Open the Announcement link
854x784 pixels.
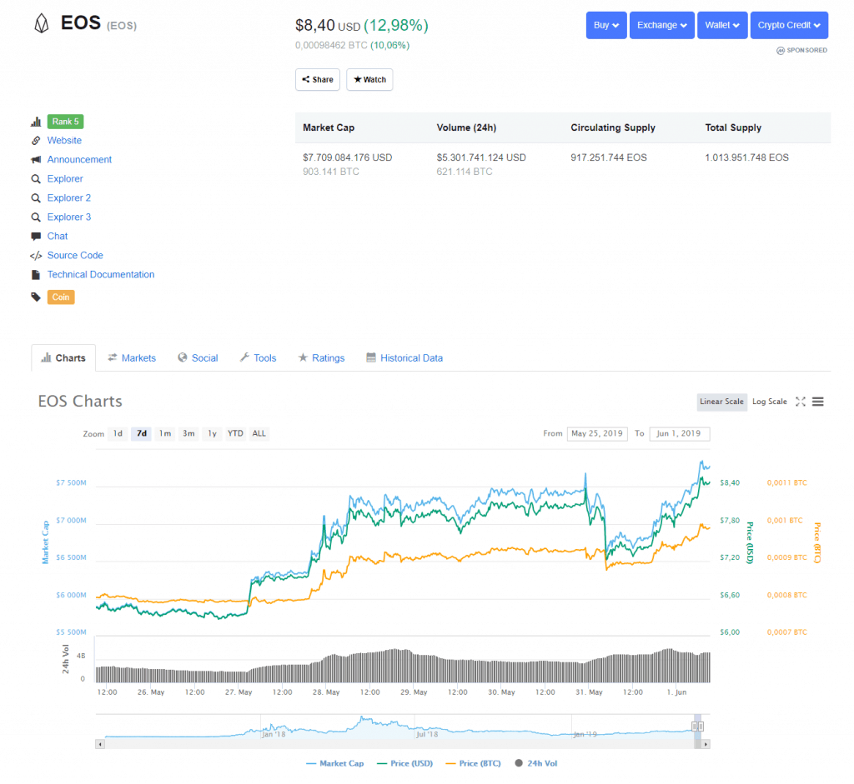pyautogui.click(x=79, y=159)
